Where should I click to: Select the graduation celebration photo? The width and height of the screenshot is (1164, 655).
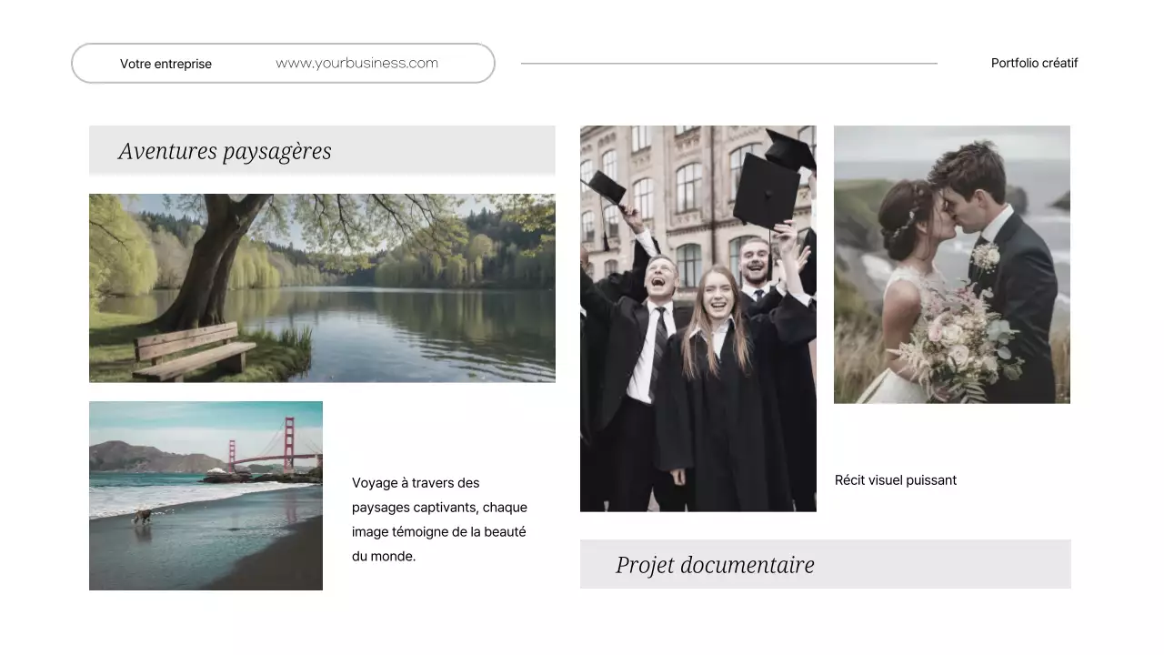tap(697, 318)
